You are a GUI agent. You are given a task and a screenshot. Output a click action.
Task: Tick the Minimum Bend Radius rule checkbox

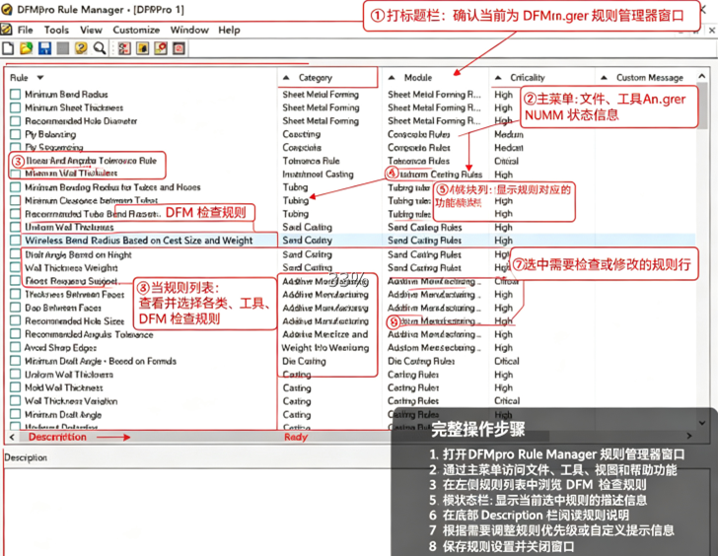tap(15, 95)
